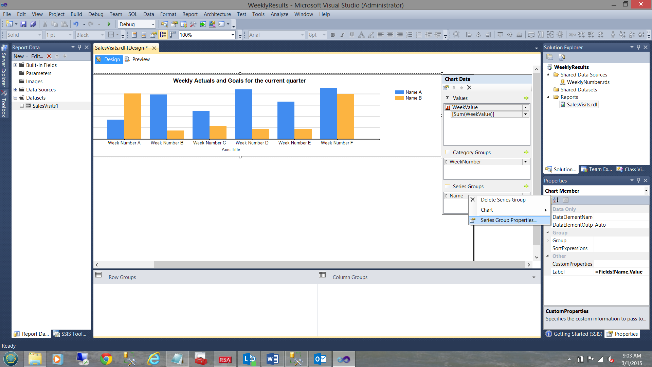The width and height of the screenshot is (652, 367).
Task: Click the Save All icon
Action: pyautogui.click(x=33, y=24)
